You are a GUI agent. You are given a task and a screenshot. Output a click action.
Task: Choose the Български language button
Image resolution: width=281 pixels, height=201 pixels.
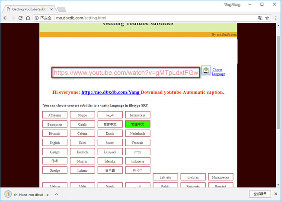point(55,124)
